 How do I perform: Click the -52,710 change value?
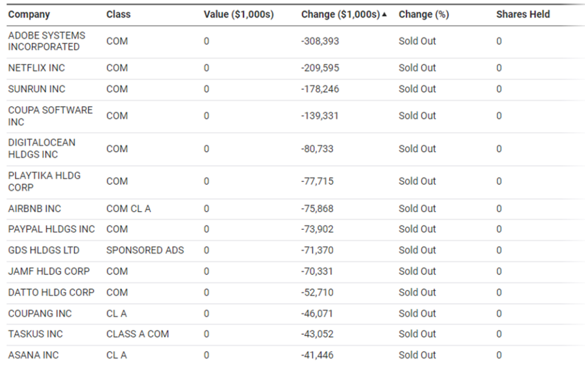(317, 292)
